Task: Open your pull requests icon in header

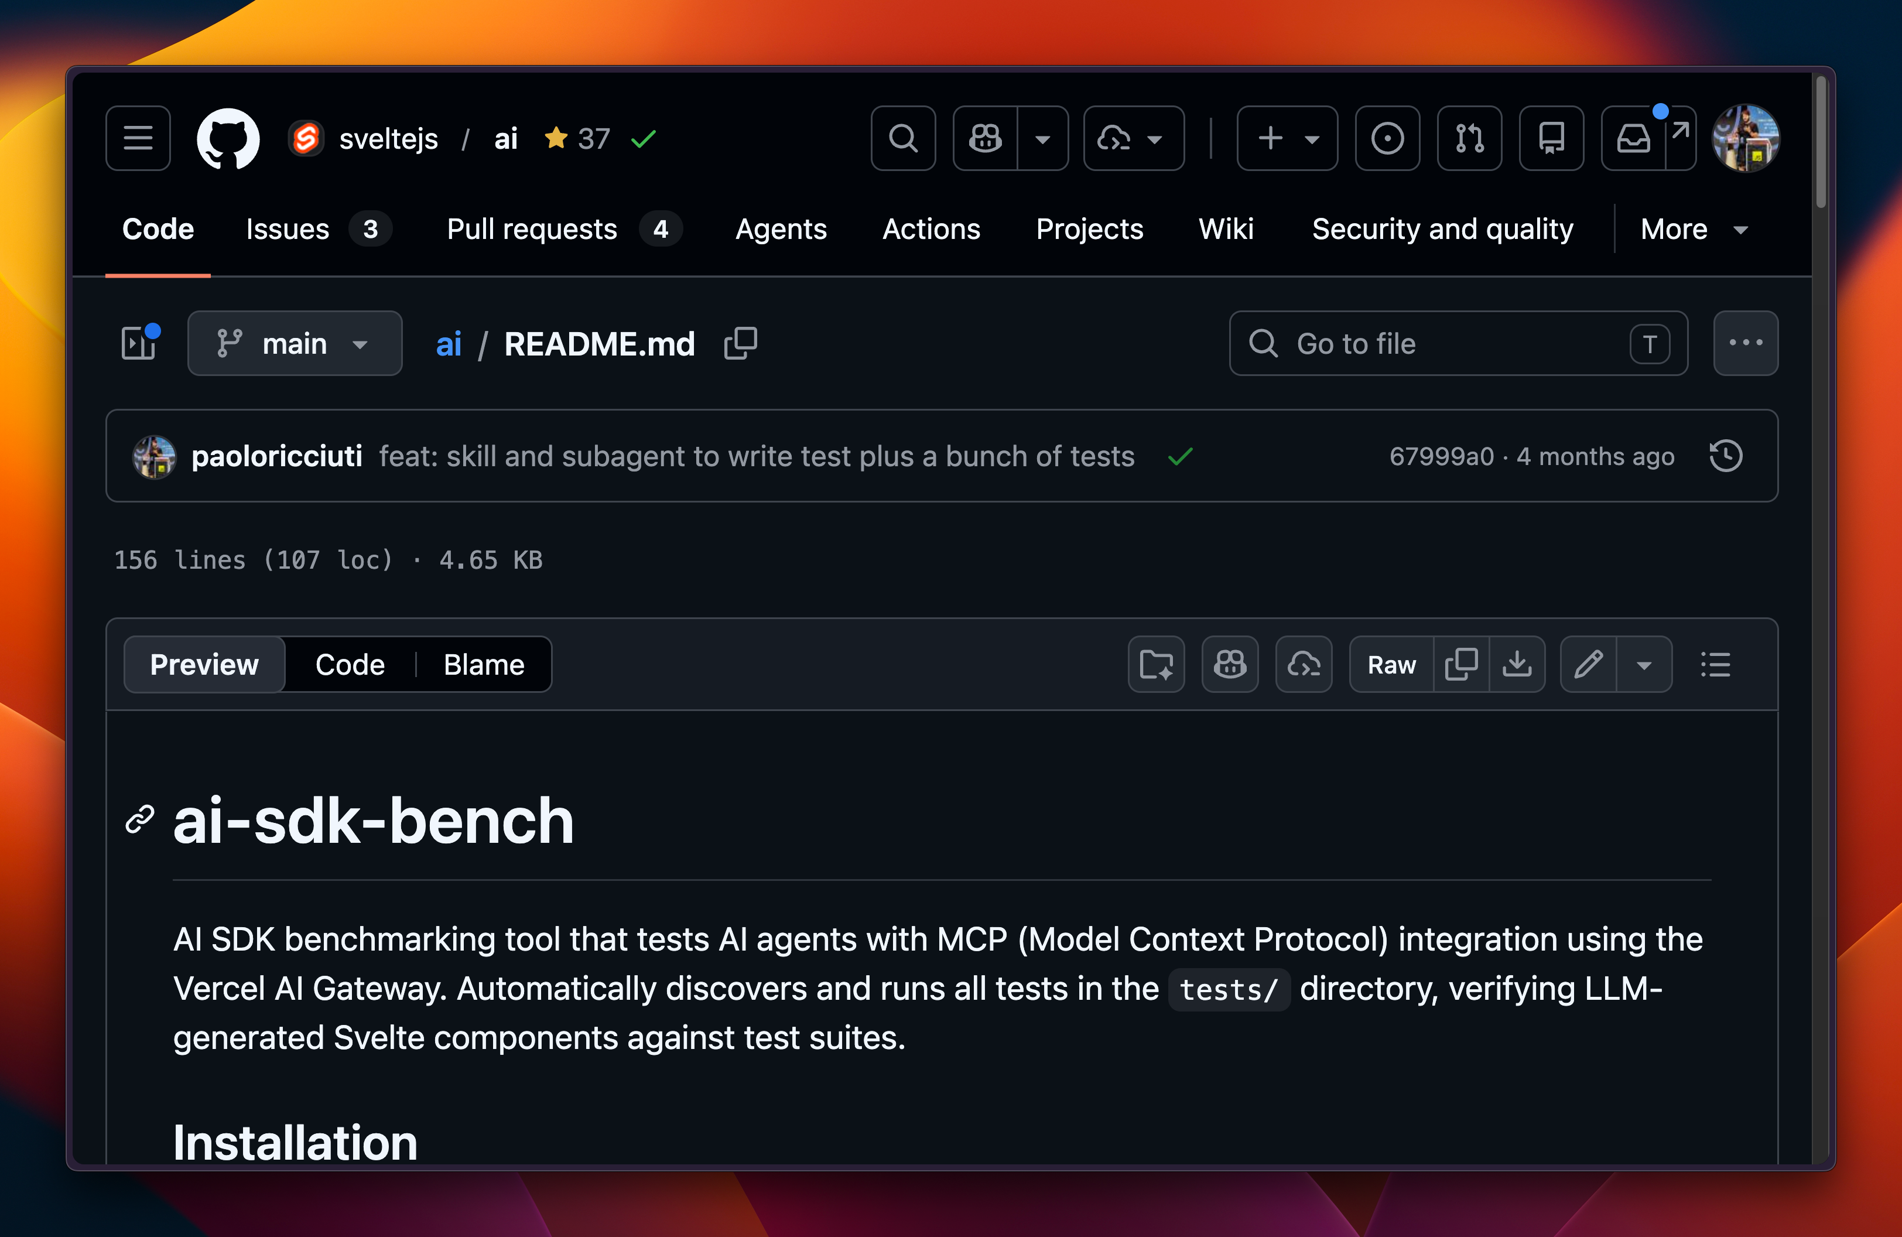Action: 1469,138
